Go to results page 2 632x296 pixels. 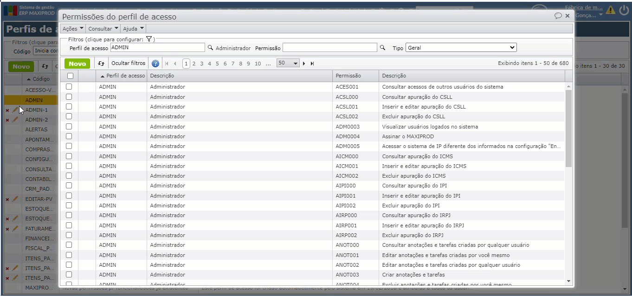click(194, 64)
